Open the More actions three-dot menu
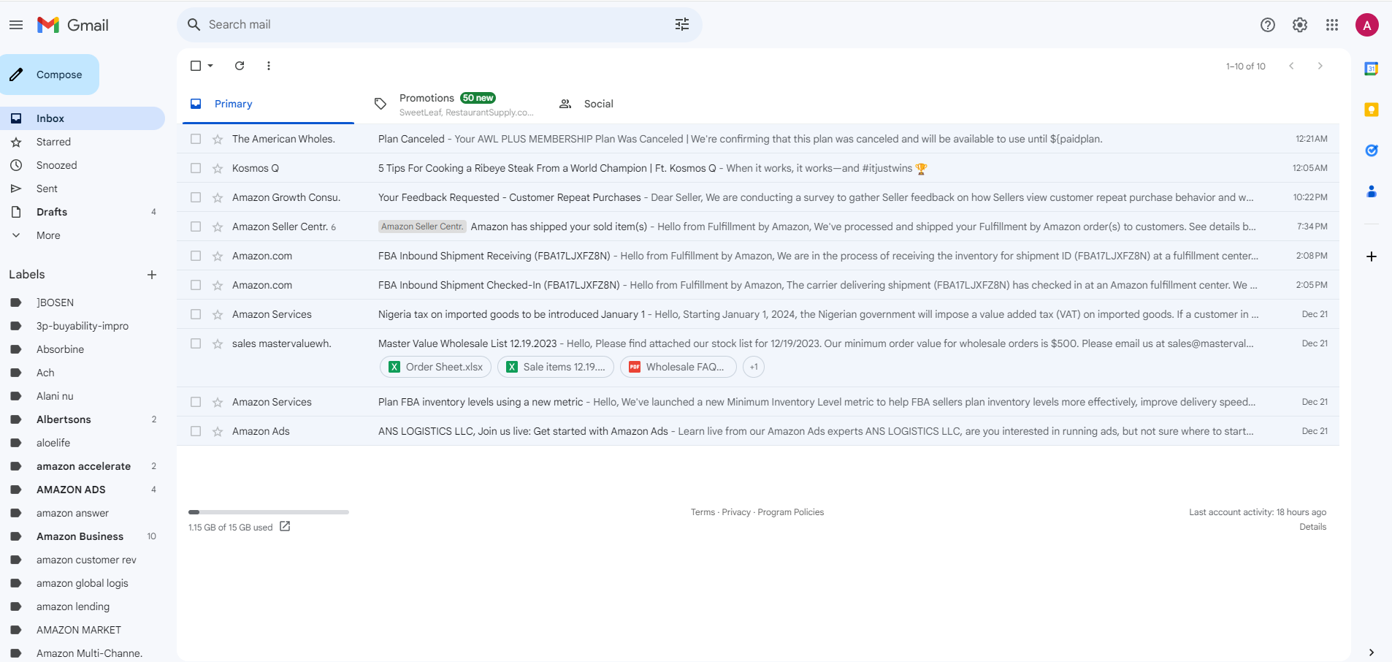Screen dimensions: 1392x662 coord(269,66)
